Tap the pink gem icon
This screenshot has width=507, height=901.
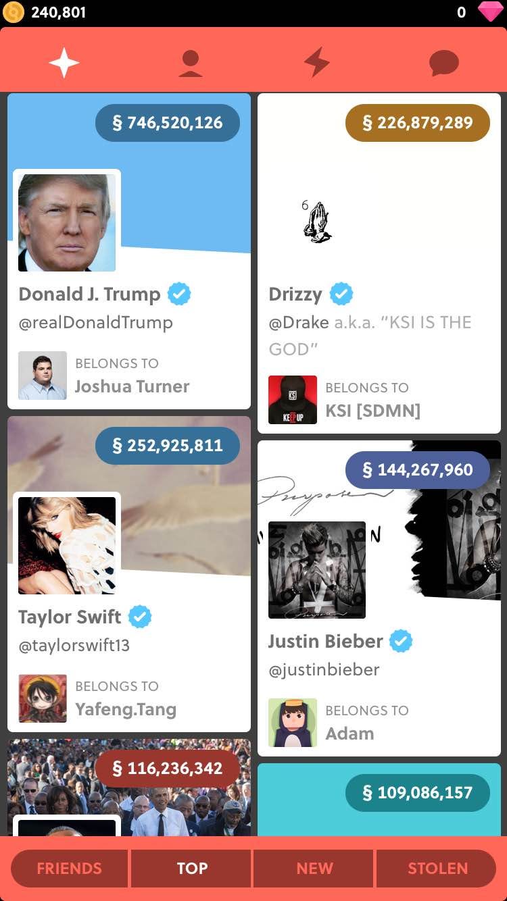tap(489, 12)
